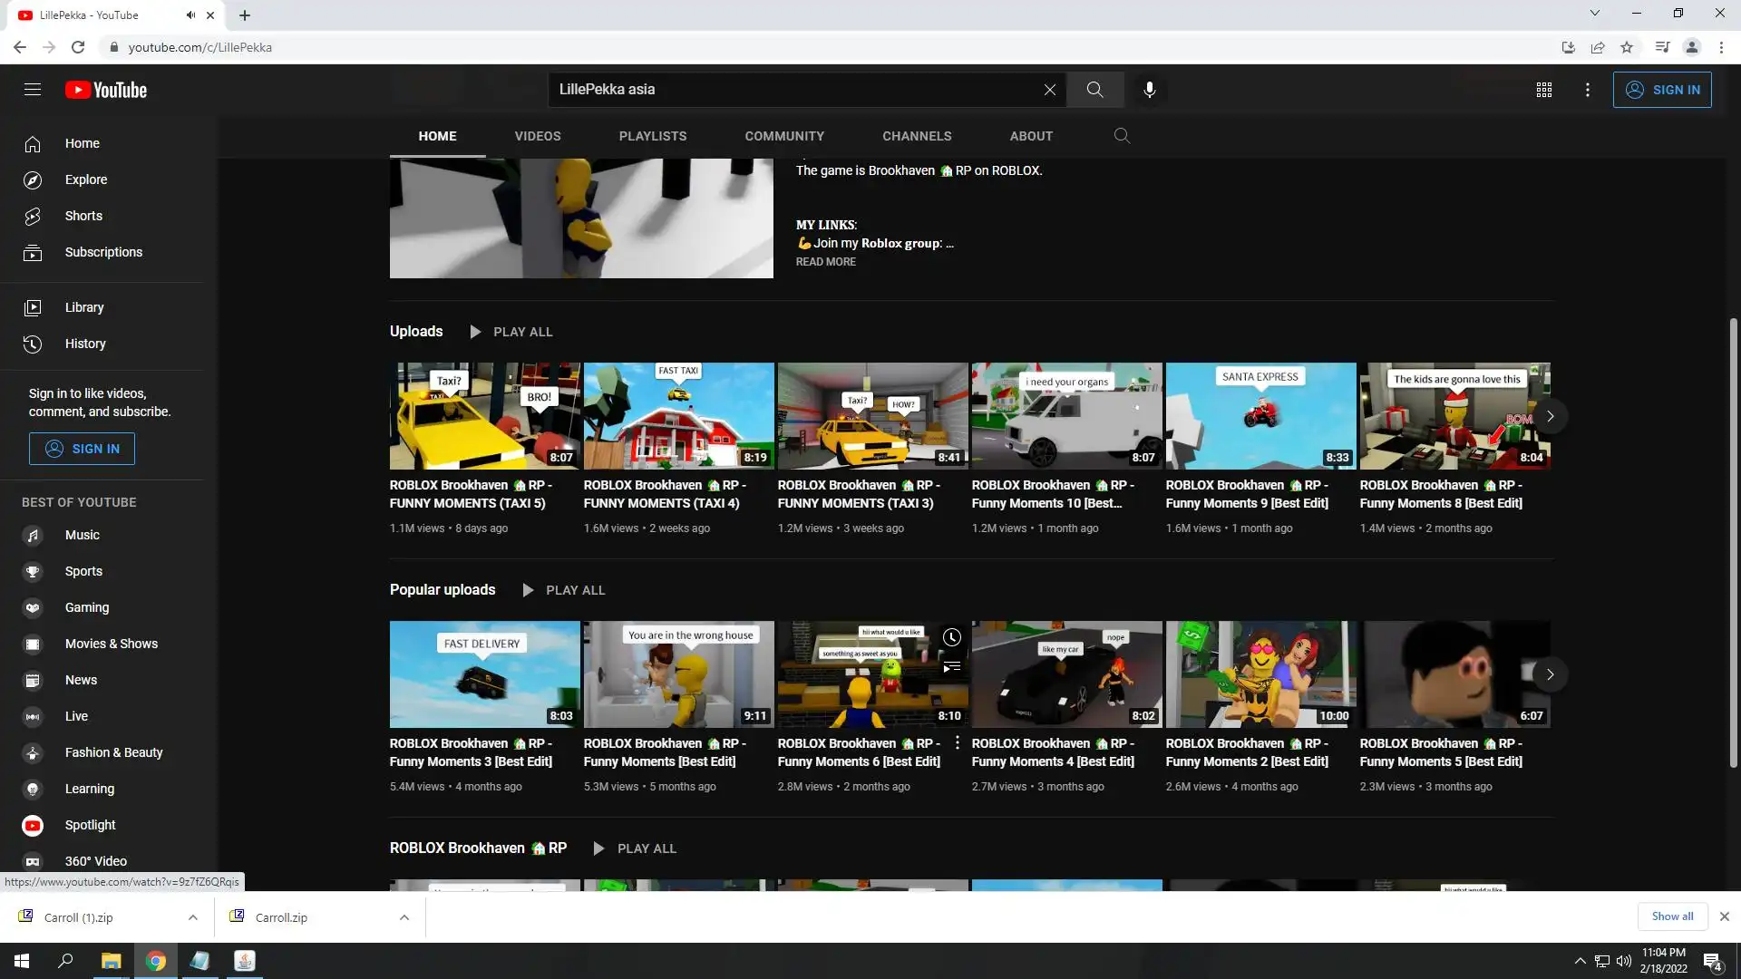Bookmark this page with star icon
The width and height of the screenshot is (1741, 979).
(x=1627, y=47)
